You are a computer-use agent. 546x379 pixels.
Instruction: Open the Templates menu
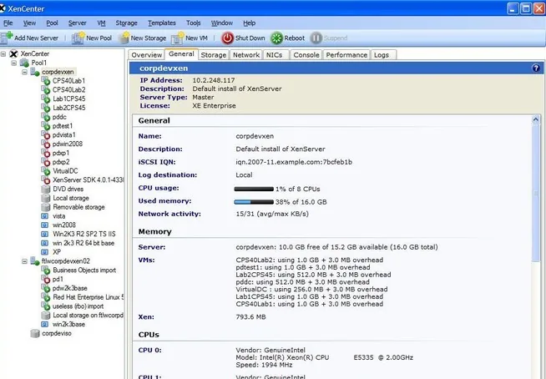click(162, 23)
